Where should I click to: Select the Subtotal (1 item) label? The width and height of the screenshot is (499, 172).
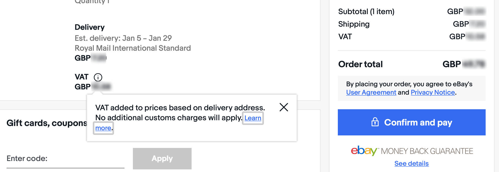click(x=366, y=12)
